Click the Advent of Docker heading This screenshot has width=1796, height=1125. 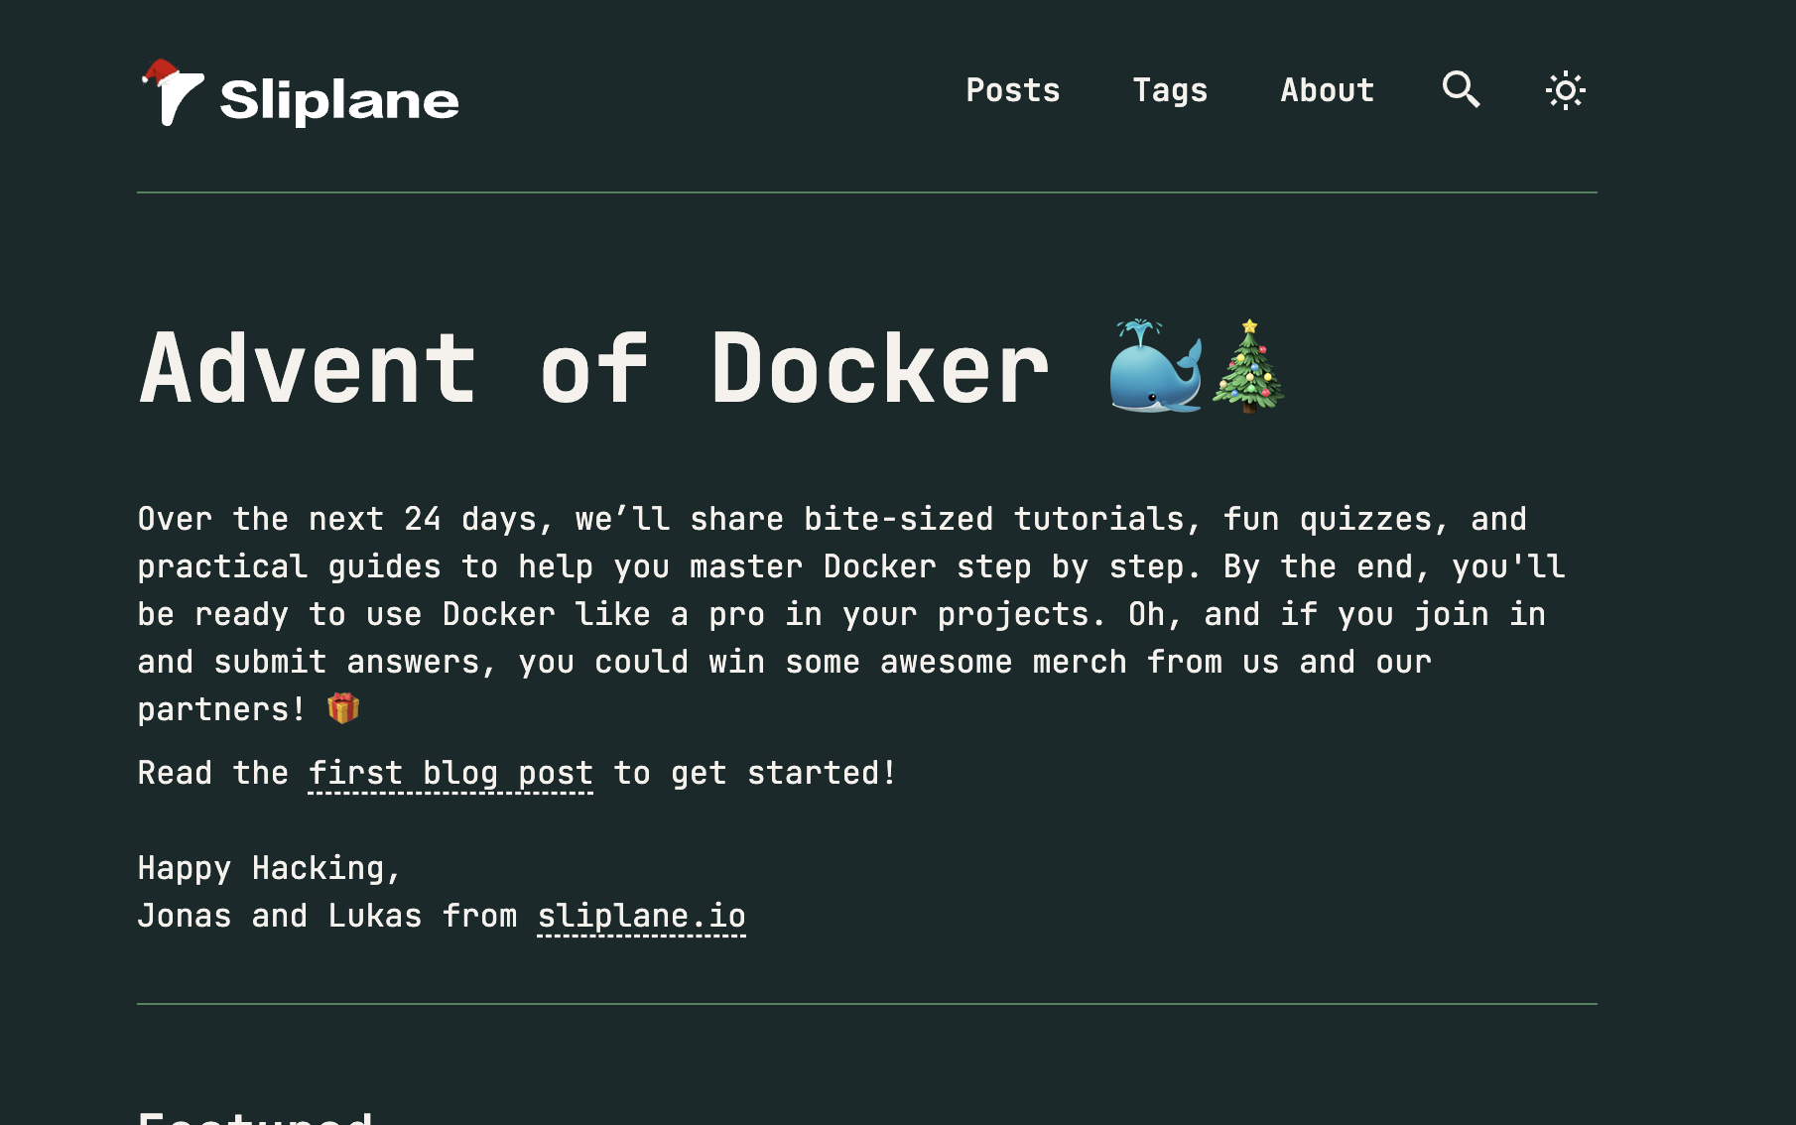pyautogui.click(x=595, y=369)
